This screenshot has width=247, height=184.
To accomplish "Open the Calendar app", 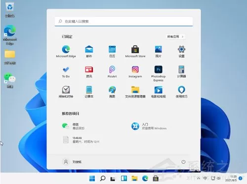I will 112,51.
